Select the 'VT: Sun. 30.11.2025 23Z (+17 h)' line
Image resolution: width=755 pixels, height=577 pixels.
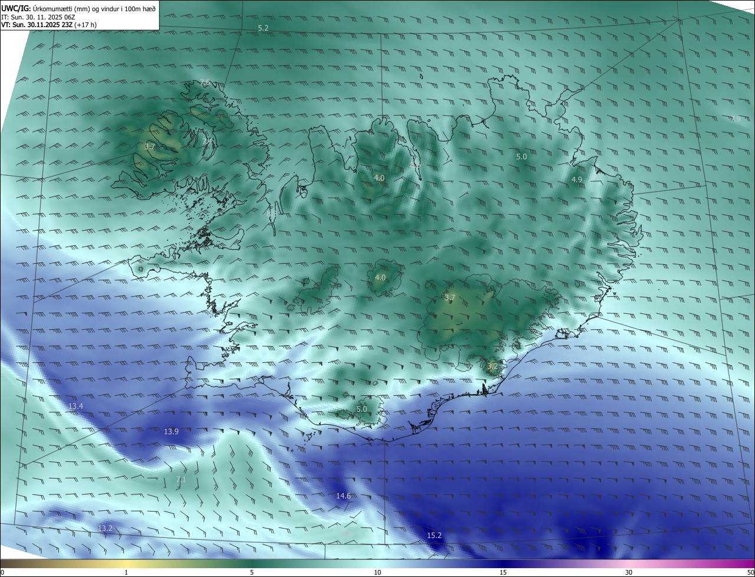(49, 25)
